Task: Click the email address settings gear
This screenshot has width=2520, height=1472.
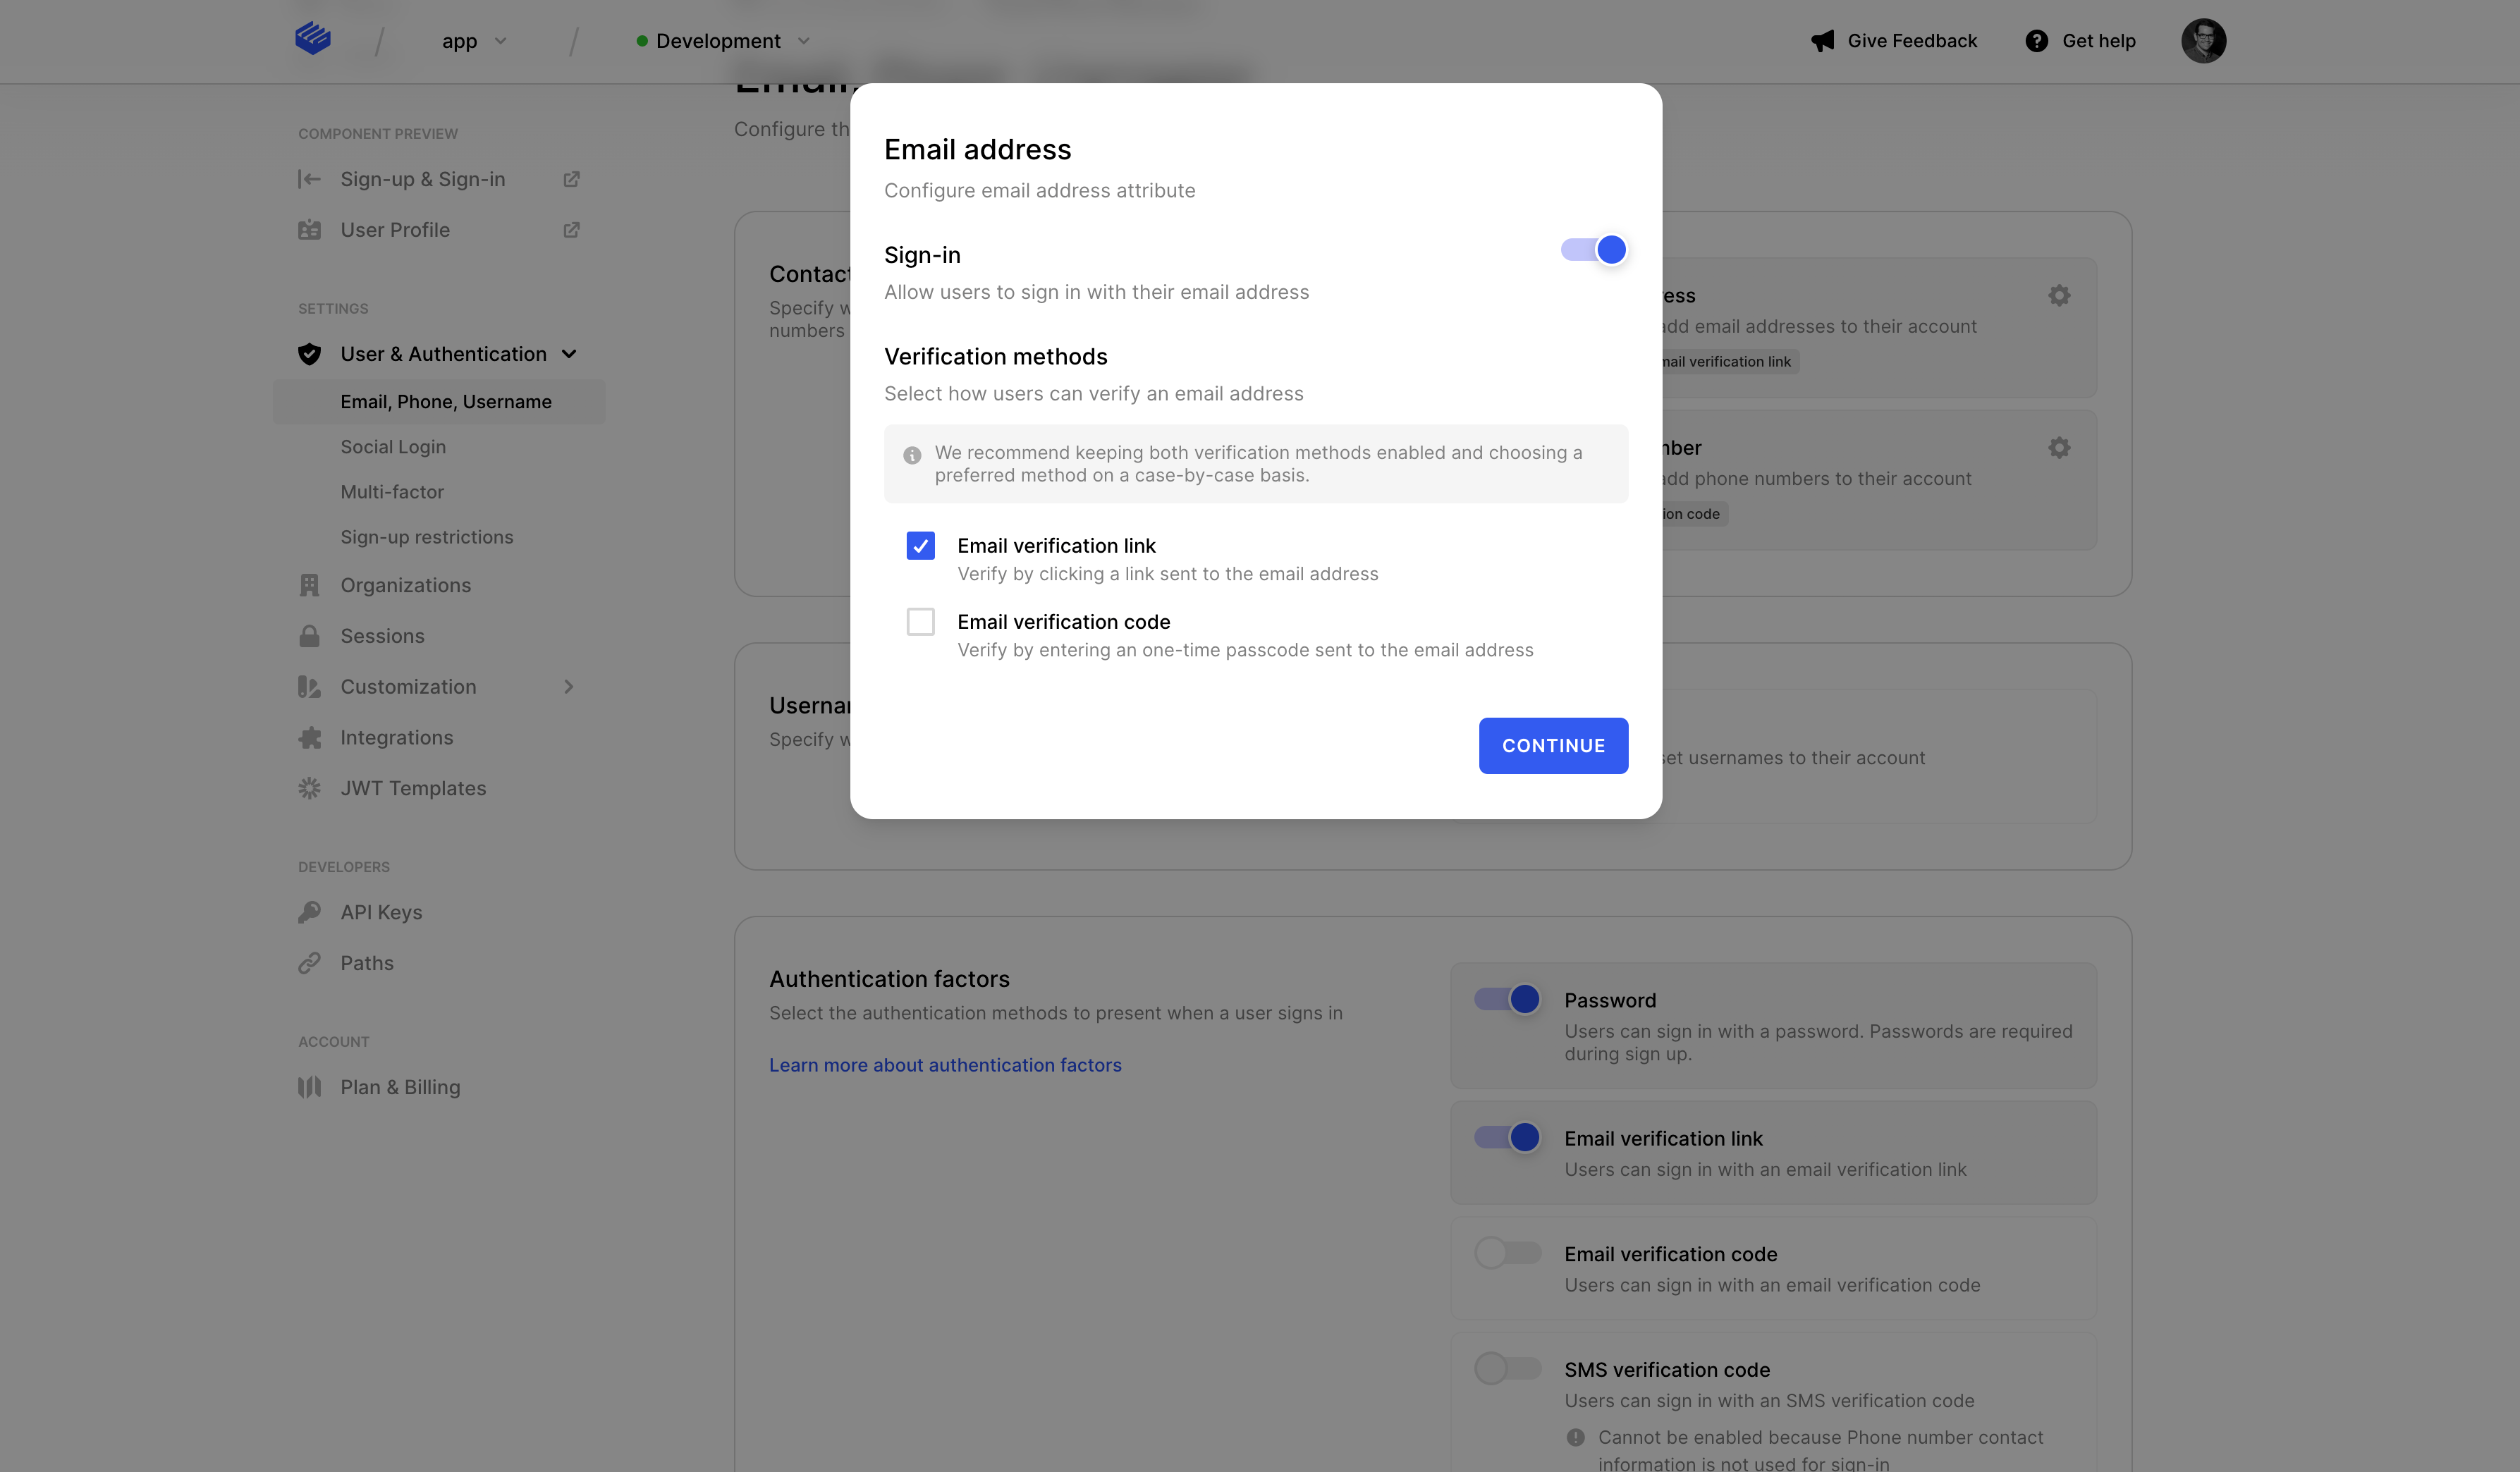Action: click(x=2059, y=296)
